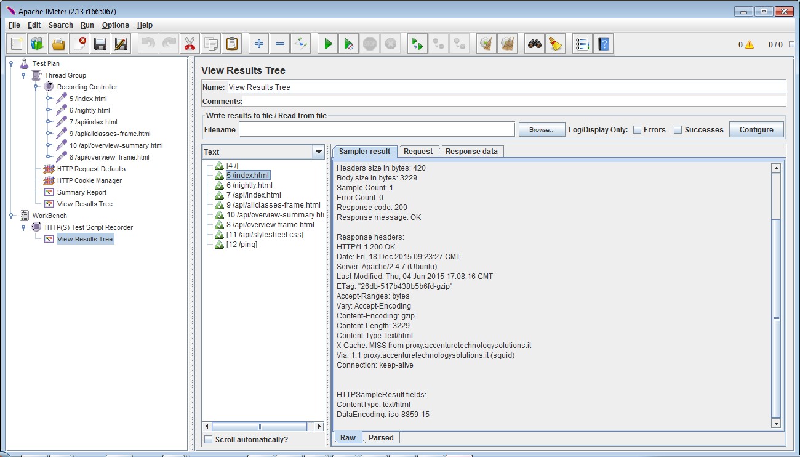
Task: Expand the 5 /index.html sampler node
Action: 48,99
